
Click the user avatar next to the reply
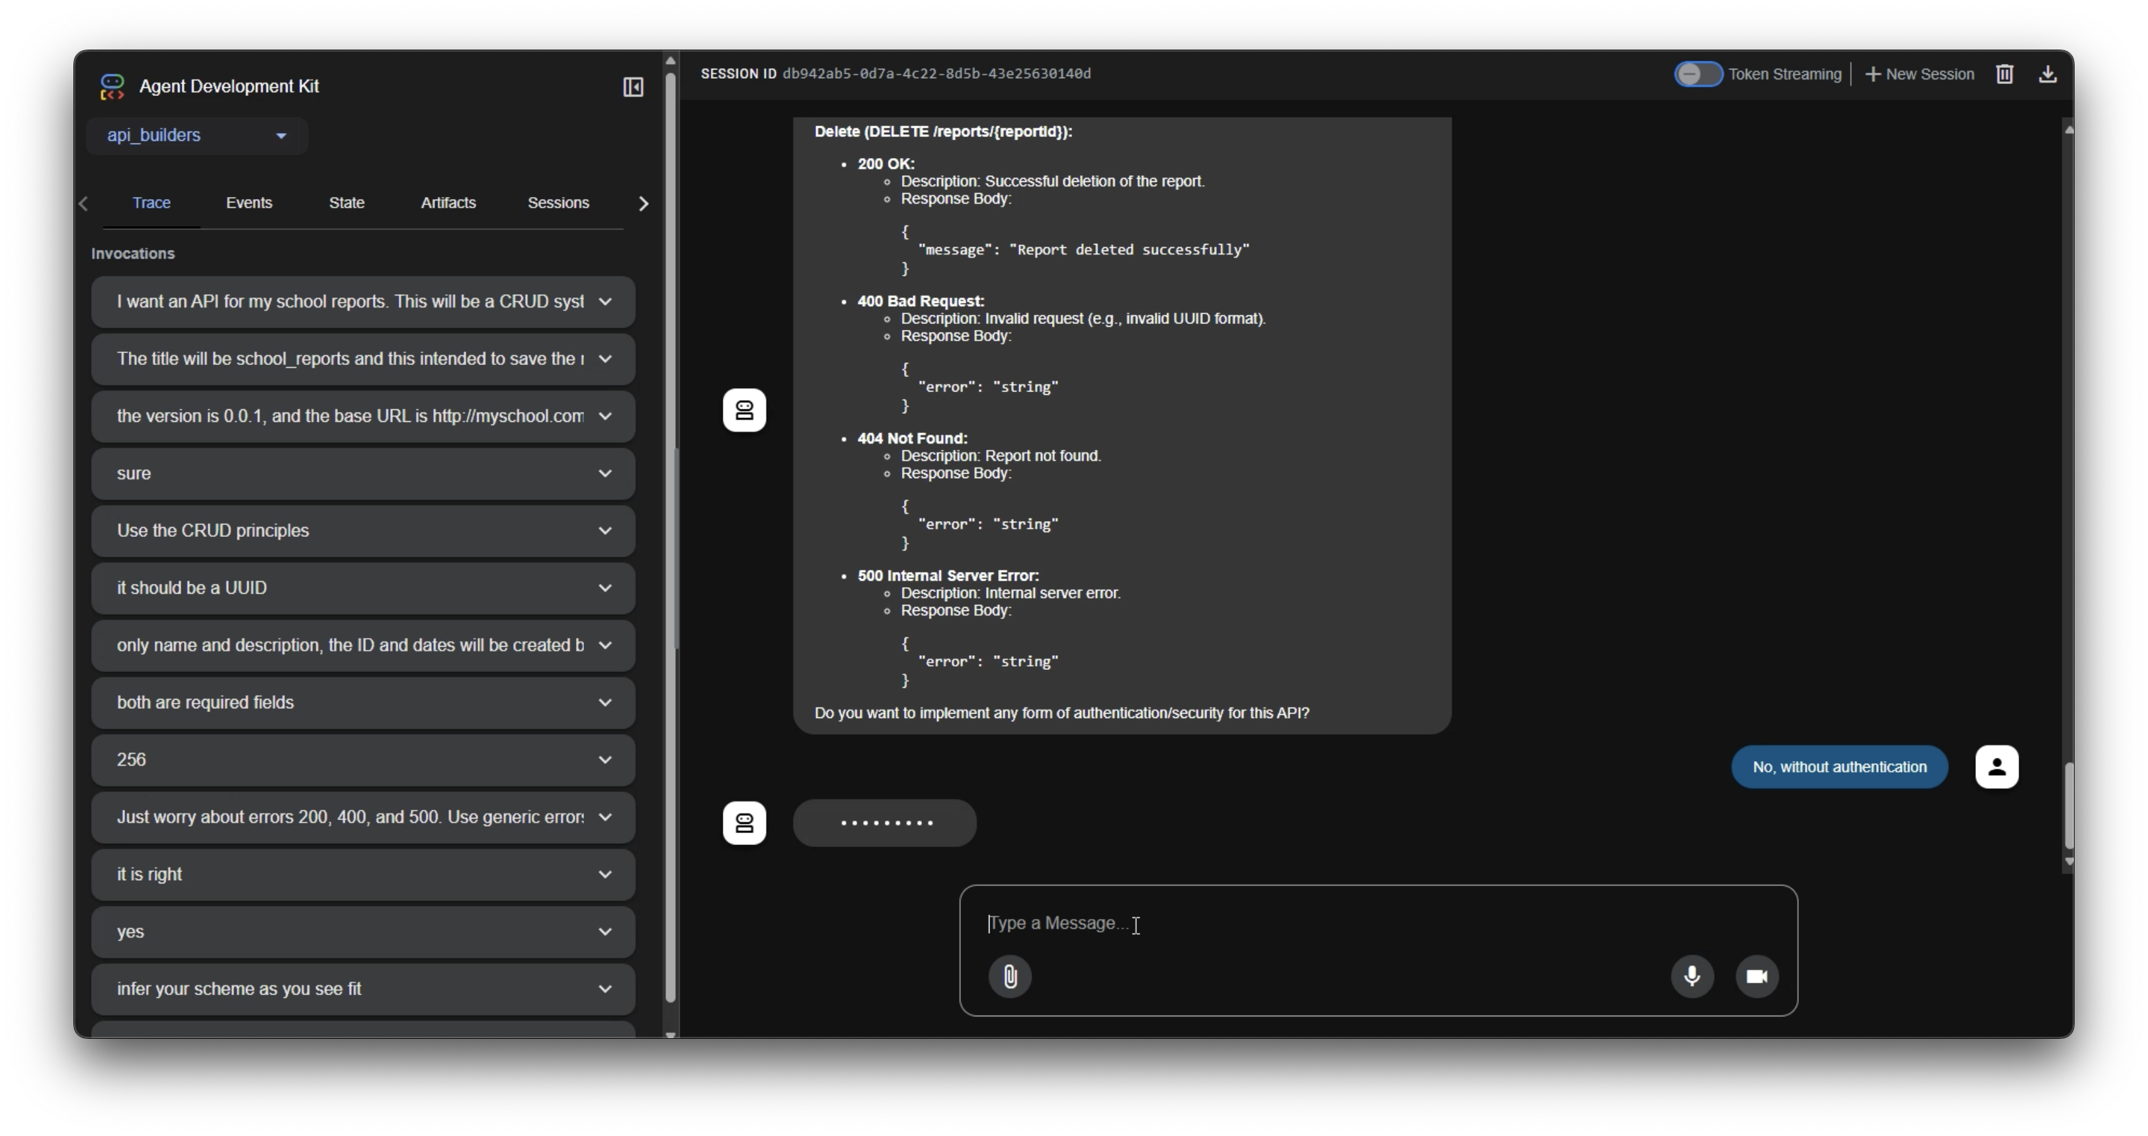pos(1997,766)
